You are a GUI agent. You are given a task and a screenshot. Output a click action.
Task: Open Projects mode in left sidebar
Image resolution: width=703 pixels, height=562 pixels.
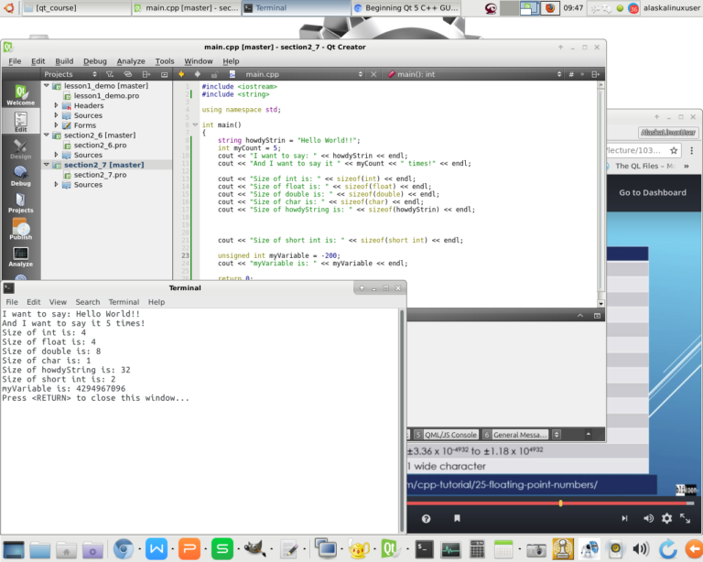[20, 203]
